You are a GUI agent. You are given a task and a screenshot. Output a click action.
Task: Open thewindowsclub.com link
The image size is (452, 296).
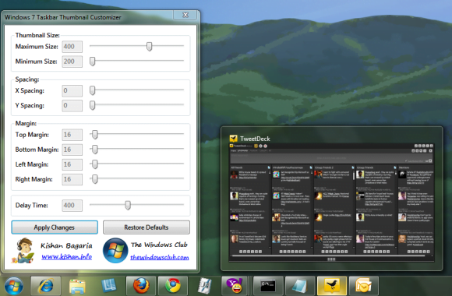(x=160, y=257)
